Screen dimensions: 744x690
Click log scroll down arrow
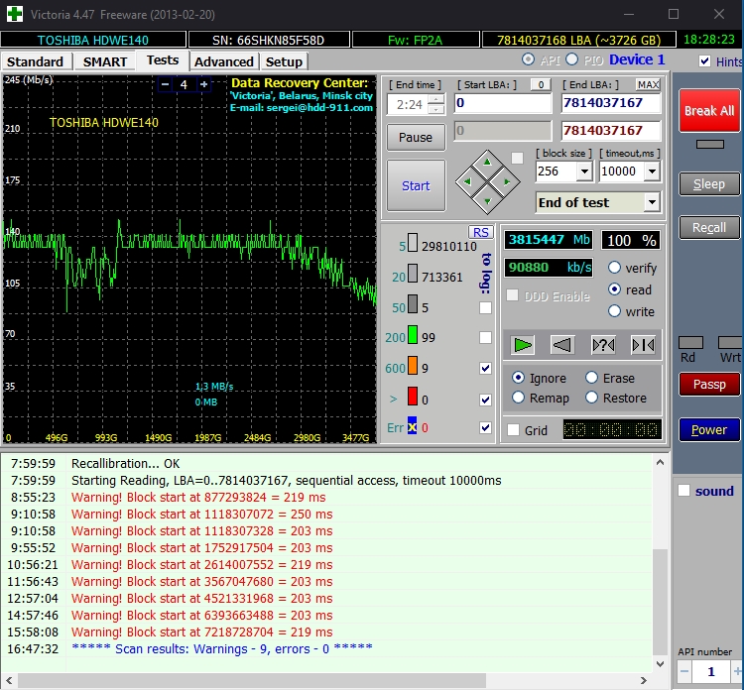(660, 663)
